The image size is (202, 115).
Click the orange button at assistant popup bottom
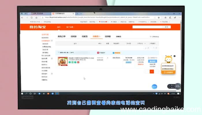[x=168, y=72]
